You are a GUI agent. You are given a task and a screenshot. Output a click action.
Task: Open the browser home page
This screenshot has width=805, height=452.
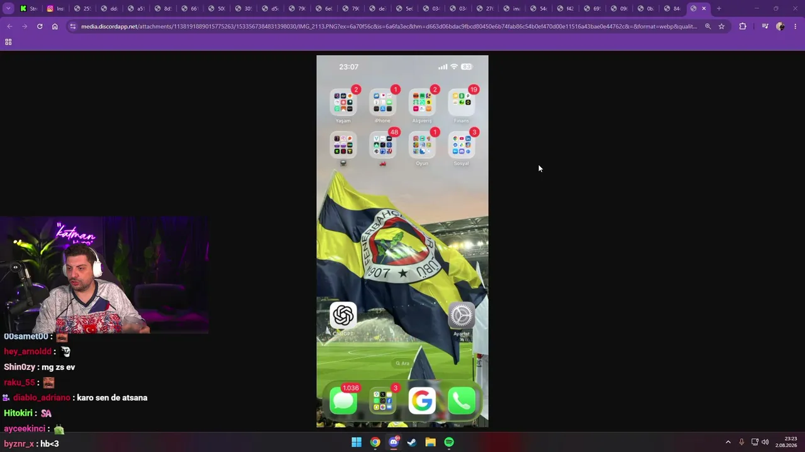click(x=55, y=26)
